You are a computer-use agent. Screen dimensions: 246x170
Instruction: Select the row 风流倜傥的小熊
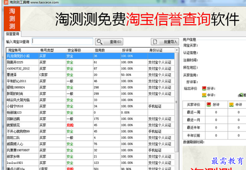coord(90,56)
